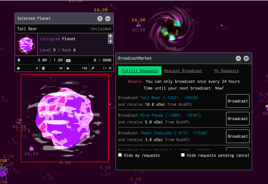Close the BroadcastMarket window

246,58
